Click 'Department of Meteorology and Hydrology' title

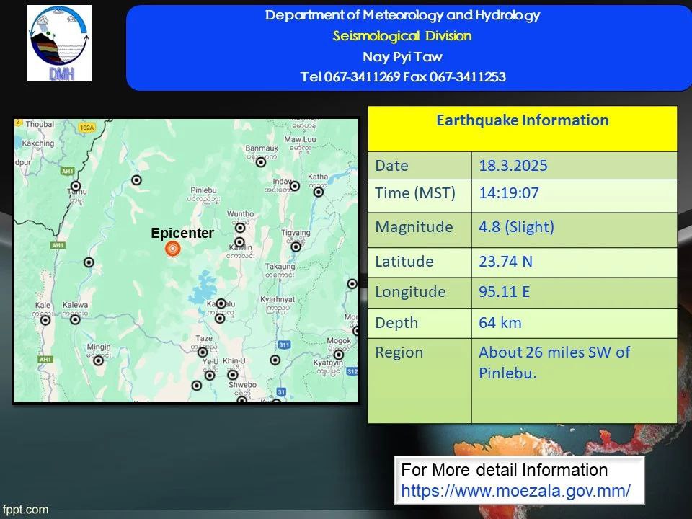click(402, 15)
